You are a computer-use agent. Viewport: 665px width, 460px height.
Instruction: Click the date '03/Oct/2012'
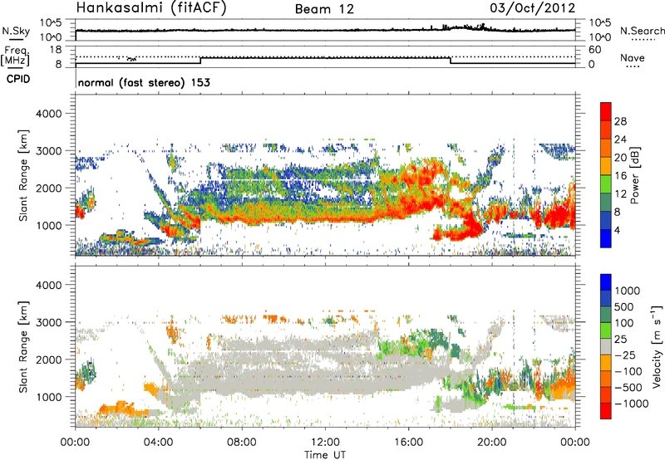point(532,8)
